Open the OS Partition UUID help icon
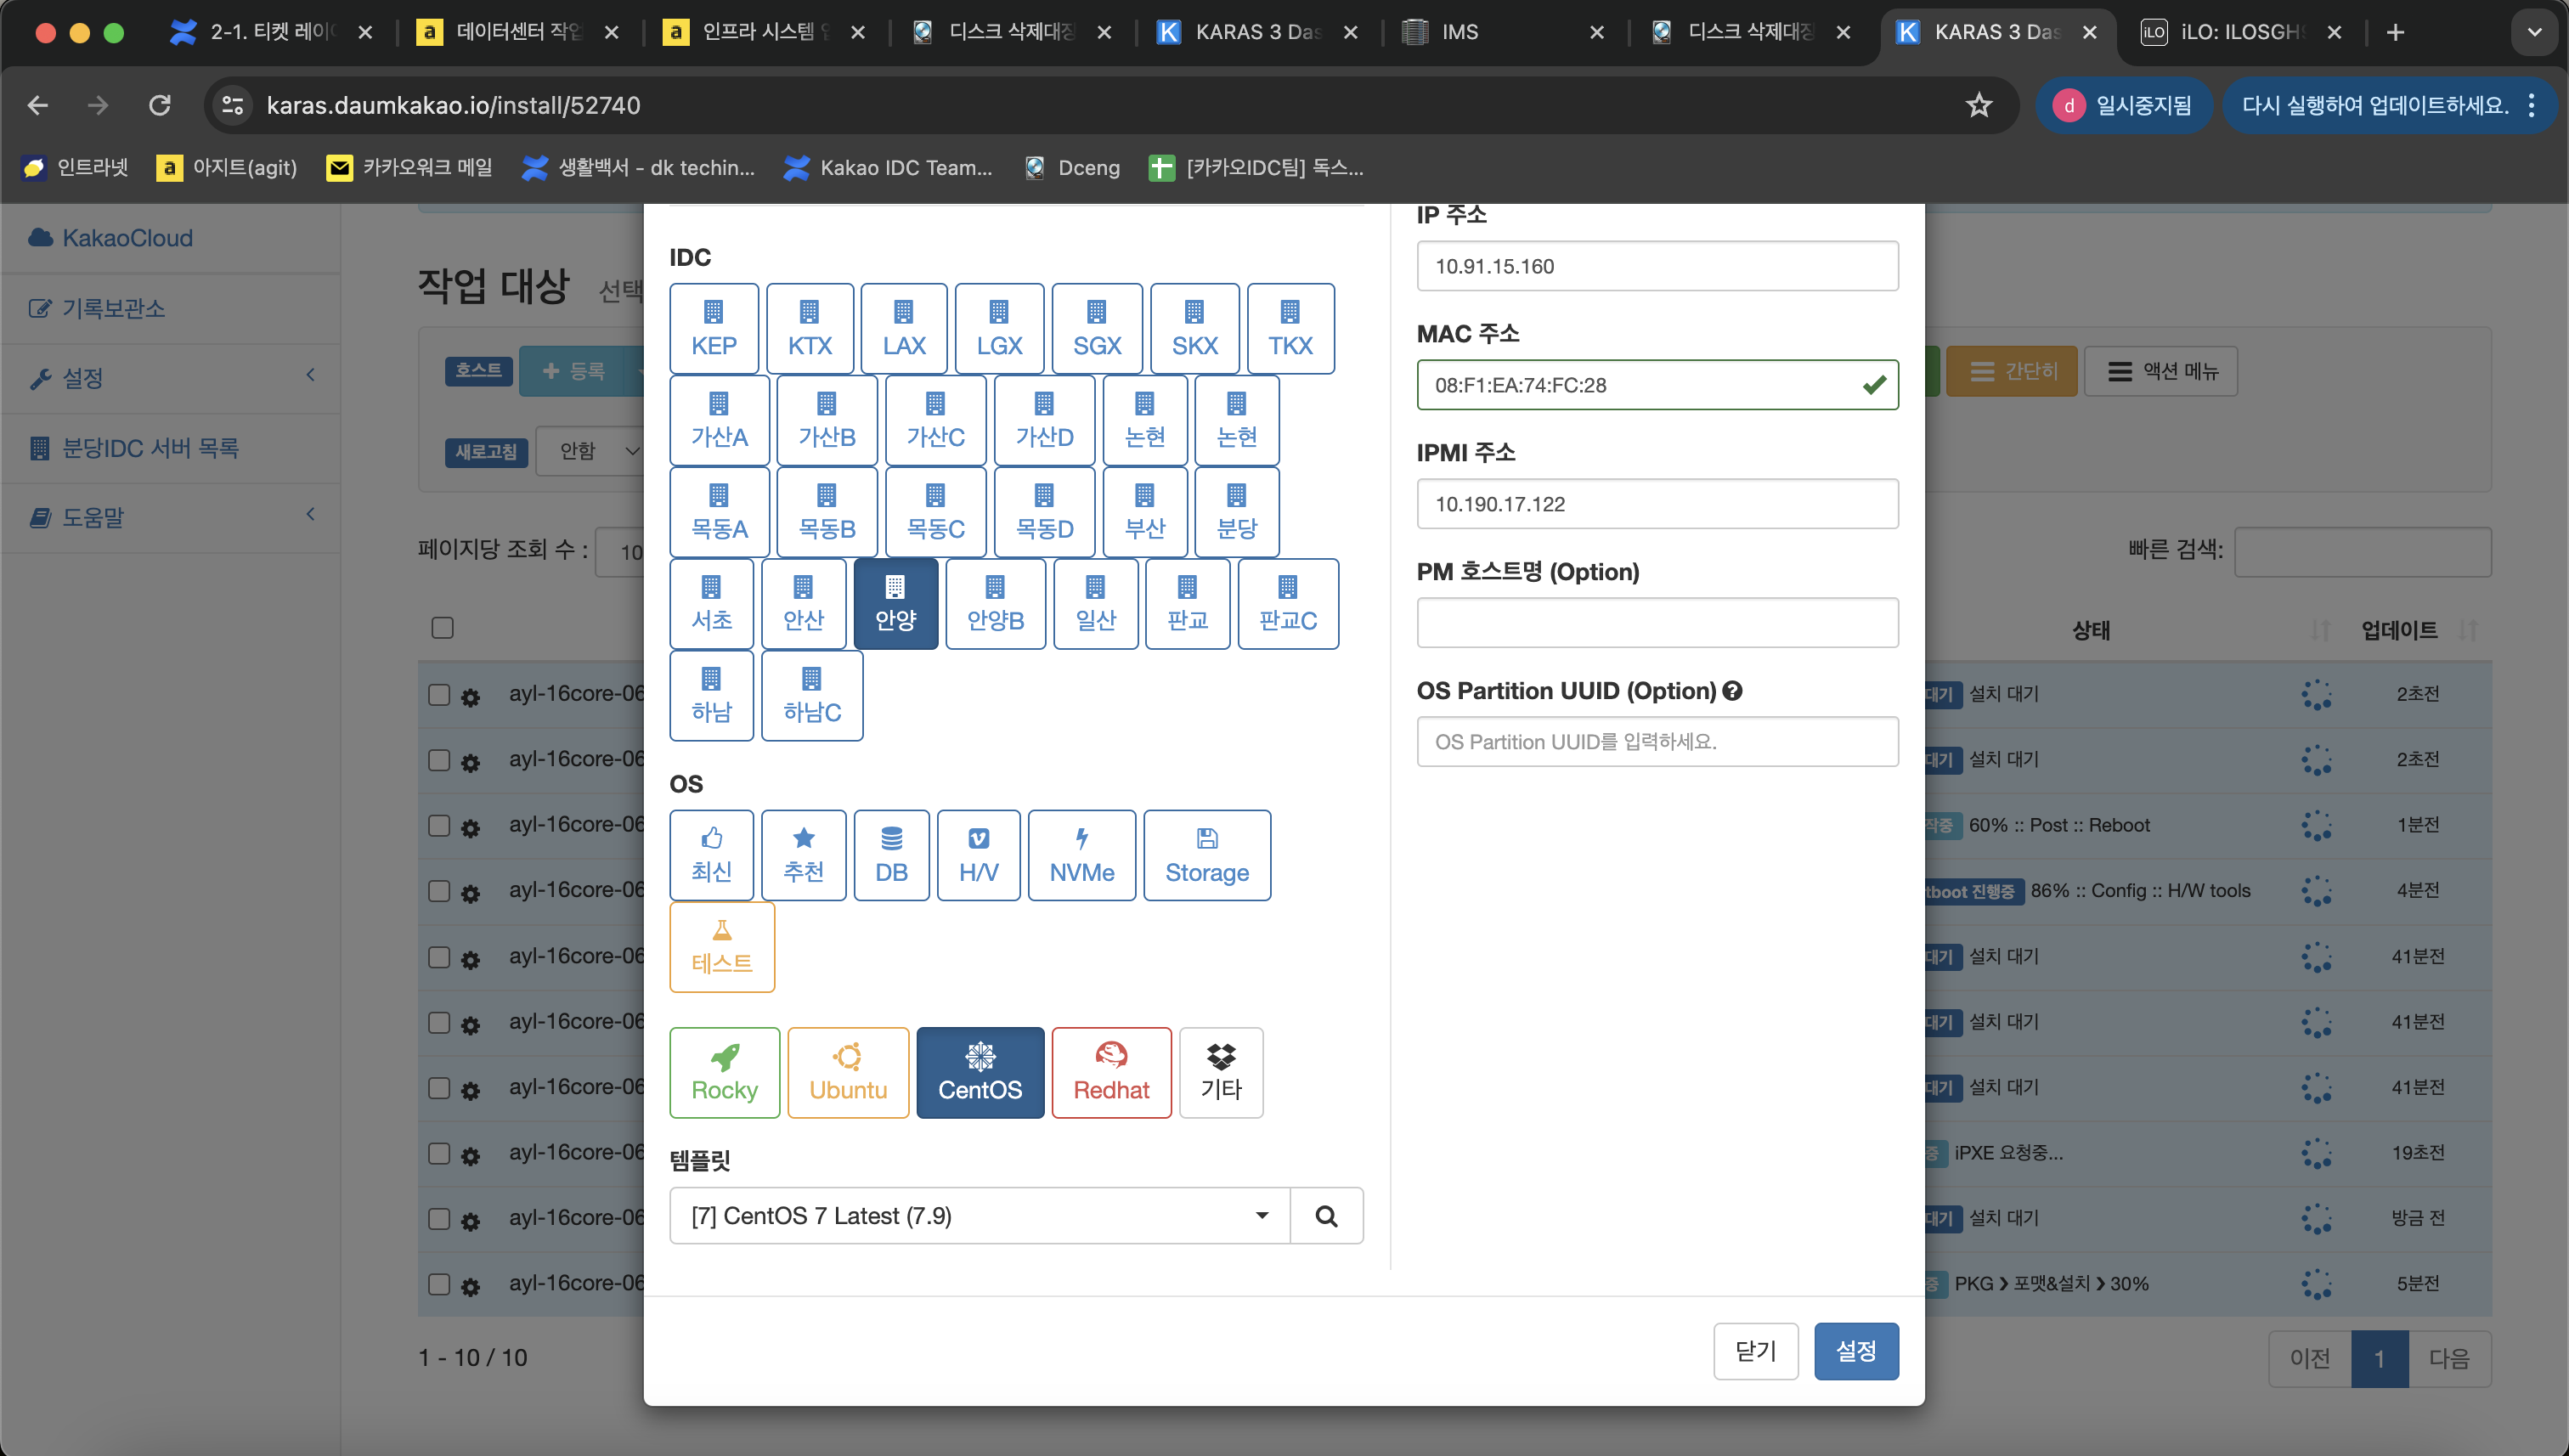The height and width of the screenshot is (1456, 2569). (x=1732, y=691)
